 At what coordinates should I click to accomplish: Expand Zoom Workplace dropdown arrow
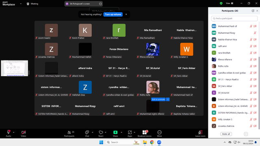pyautogui.click(x=21, y=4)
